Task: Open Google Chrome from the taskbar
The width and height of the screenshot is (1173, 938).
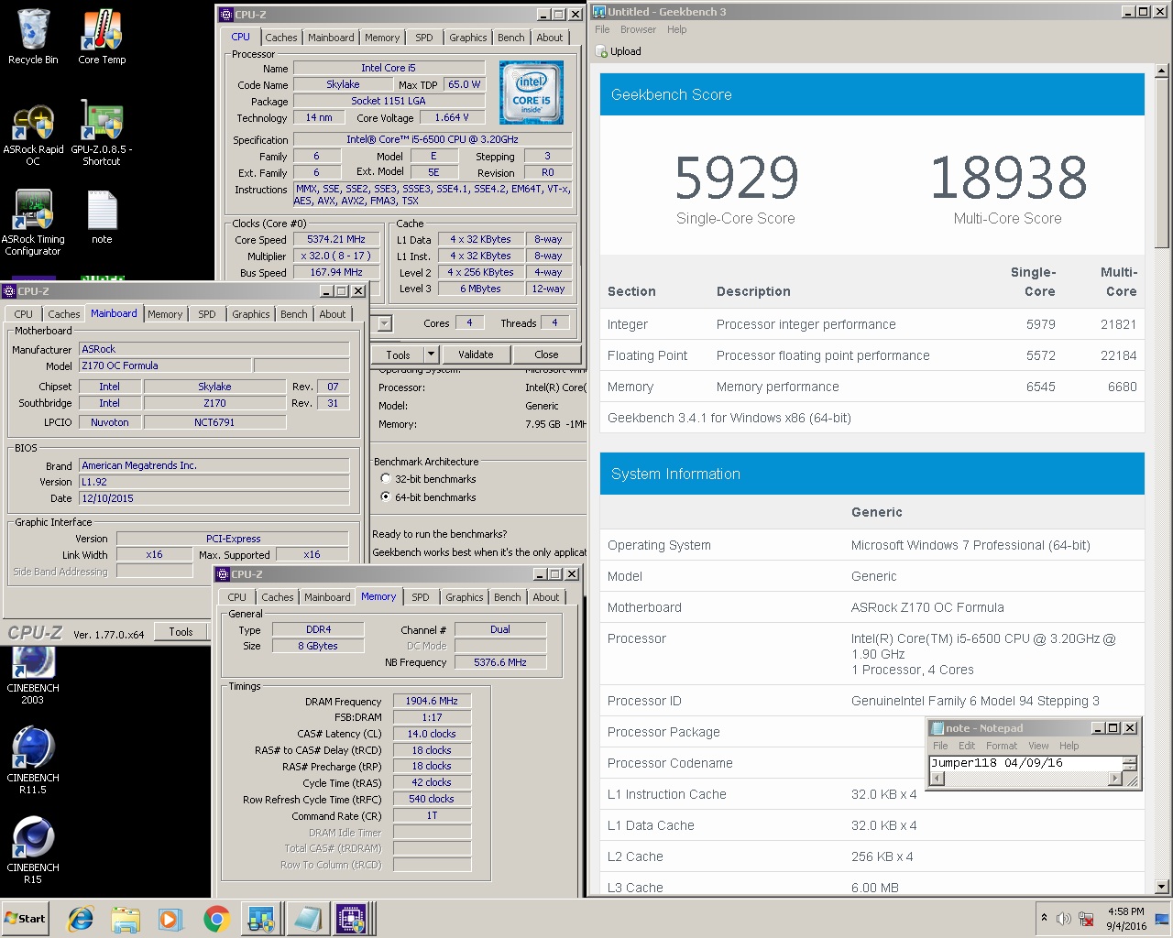Action: (216, 919)
